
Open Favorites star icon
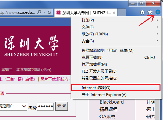click(150, 12)
